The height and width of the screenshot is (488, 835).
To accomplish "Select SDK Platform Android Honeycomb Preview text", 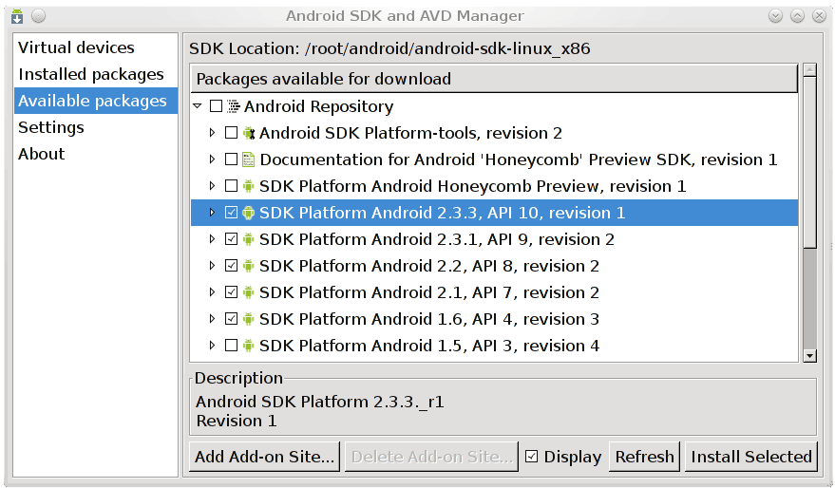I will click(x=472, y=186).
